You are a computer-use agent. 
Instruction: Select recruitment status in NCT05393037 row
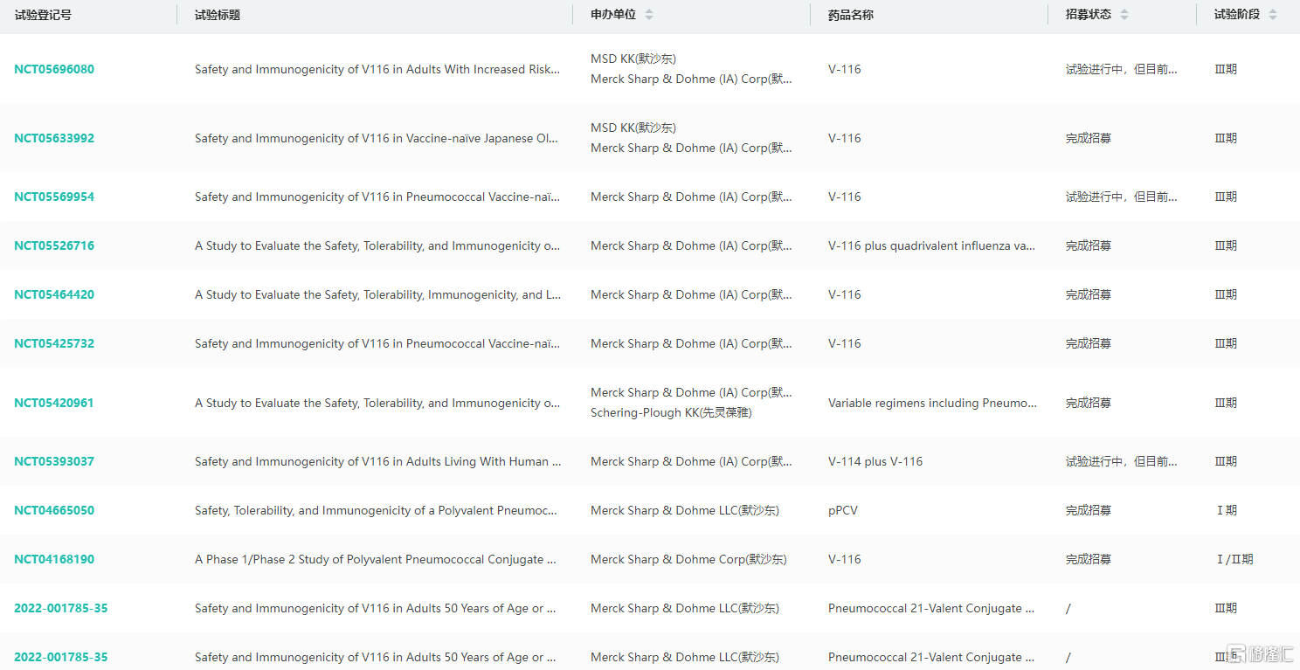coord(1122,461)
